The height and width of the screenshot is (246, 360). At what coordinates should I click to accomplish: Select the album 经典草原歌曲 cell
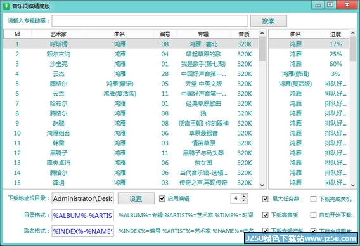(x=203, y=103)
